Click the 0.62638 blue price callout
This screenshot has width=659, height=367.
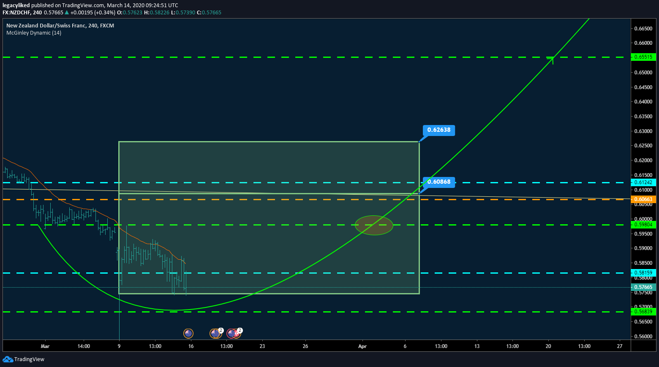pos(439,130)
